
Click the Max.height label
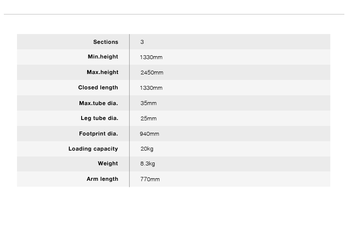pyautogui.click(x=102, y=72)
